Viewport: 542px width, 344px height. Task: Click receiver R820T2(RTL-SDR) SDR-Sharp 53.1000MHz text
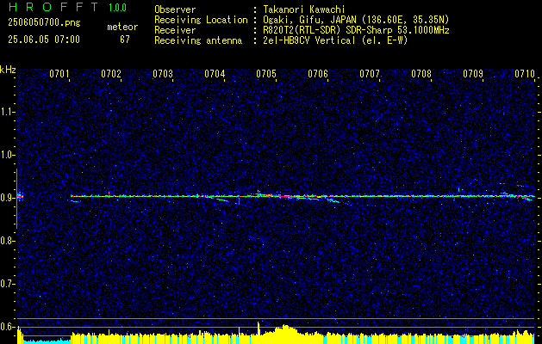356,30
